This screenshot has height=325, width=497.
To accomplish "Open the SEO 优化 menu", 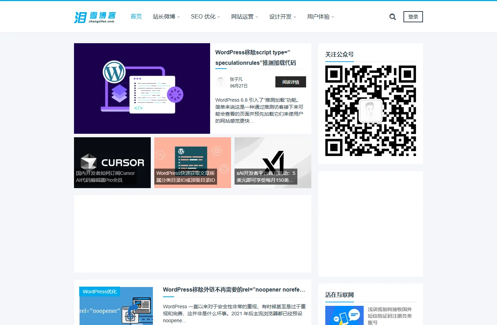I will coord(203,16).
